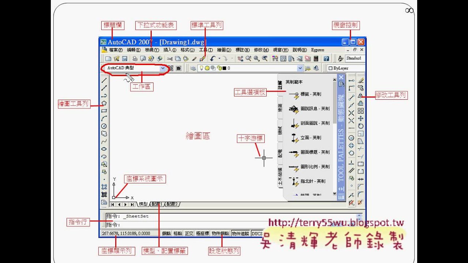
Task: Toggle the 正交 ortho status button
Action: [189, 233]
